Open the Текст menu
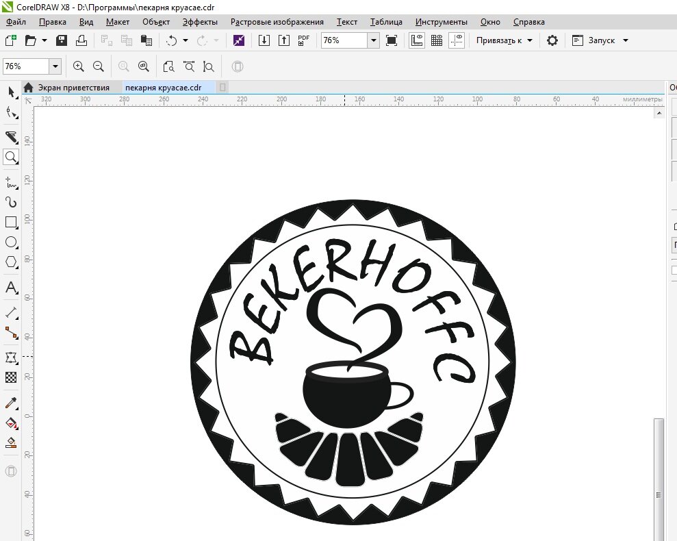The height and width of the screenshot is (541, 677). [x=346, y=22]
